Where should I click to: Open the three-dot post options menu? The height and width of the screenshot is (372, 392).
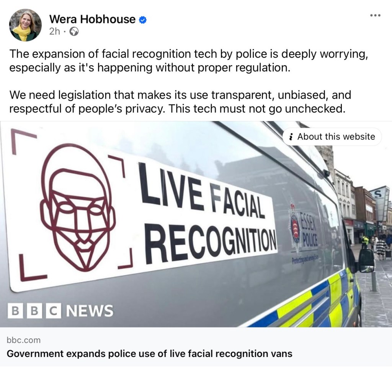375,15
